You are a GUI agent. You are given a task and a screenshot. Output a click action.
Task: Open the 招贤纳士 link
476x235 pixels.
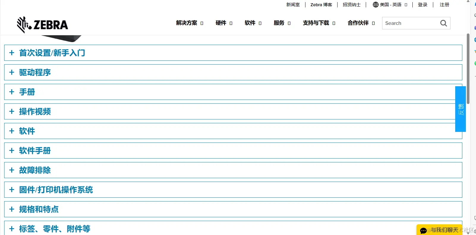click(x=352, y=5)
